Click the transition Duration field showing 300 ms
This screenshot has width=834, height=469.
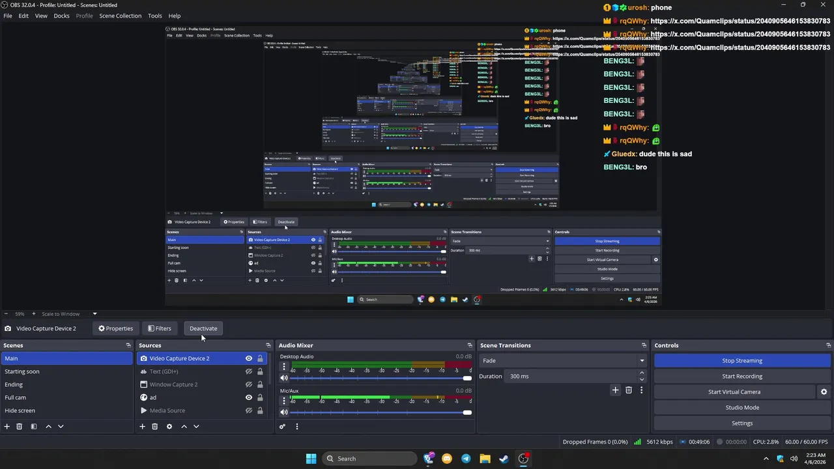tap(571, 376)
